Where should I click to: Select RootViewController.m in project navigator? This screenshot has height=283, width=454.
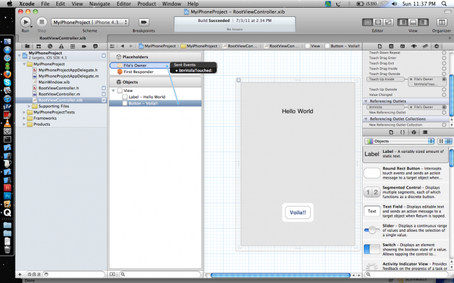point(58,94)
